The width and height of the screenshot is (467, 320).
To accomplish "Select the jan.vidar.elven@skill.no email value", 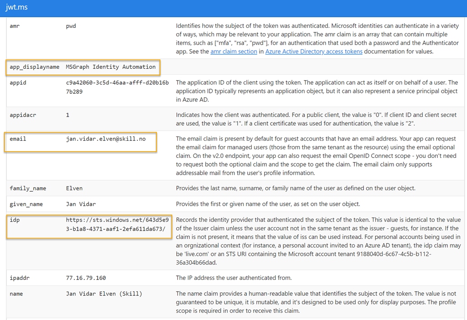I will click(x=106, y=139).
